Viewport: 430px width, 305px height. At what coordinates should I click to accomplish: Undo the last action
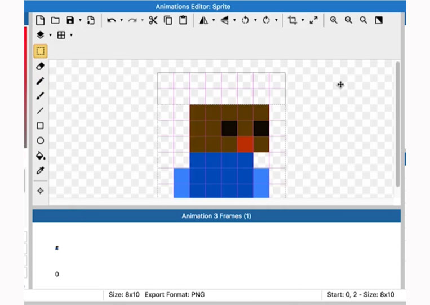[x=112, y=20]
